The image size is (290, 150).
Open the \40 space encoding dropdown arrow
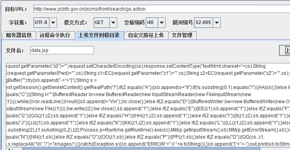click(x=161, y=22)
